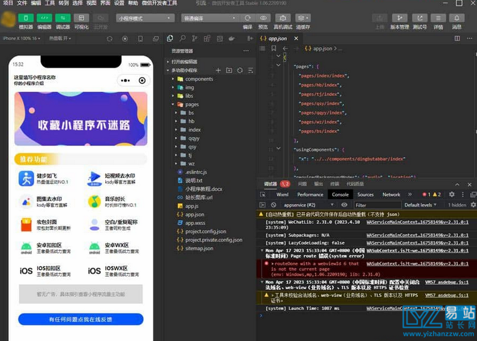The height and width of the screenshot is (341, 477).
Task: Tap the 有任何问题点我在线反馈 button
Action: click(81, 320)
